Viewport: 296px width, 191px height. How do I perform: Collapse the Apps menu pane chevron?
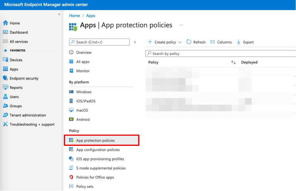[x=135, y=42]
